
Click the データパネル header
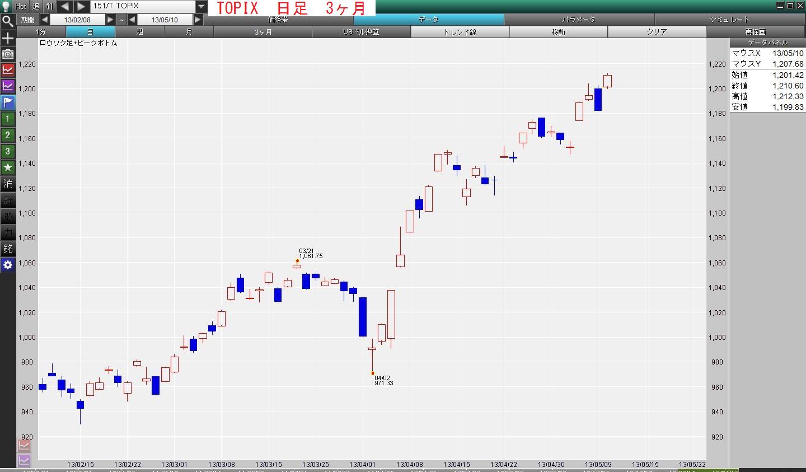767,43
